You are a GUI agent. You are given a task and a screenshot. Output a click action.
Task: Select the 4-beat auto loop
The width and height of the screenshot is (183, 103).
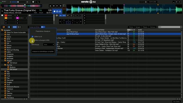coord(68,23)
